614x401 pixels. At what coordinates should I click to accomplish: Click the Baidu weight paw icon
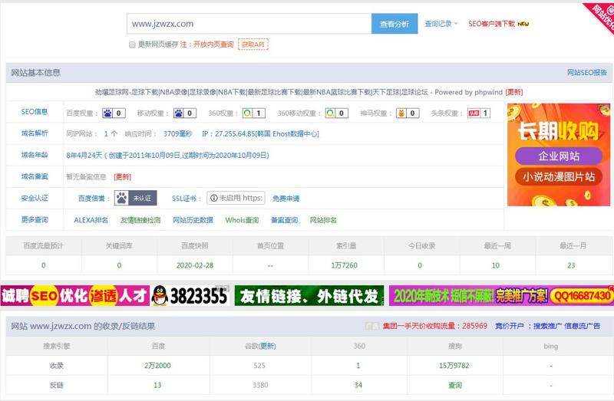107,113
